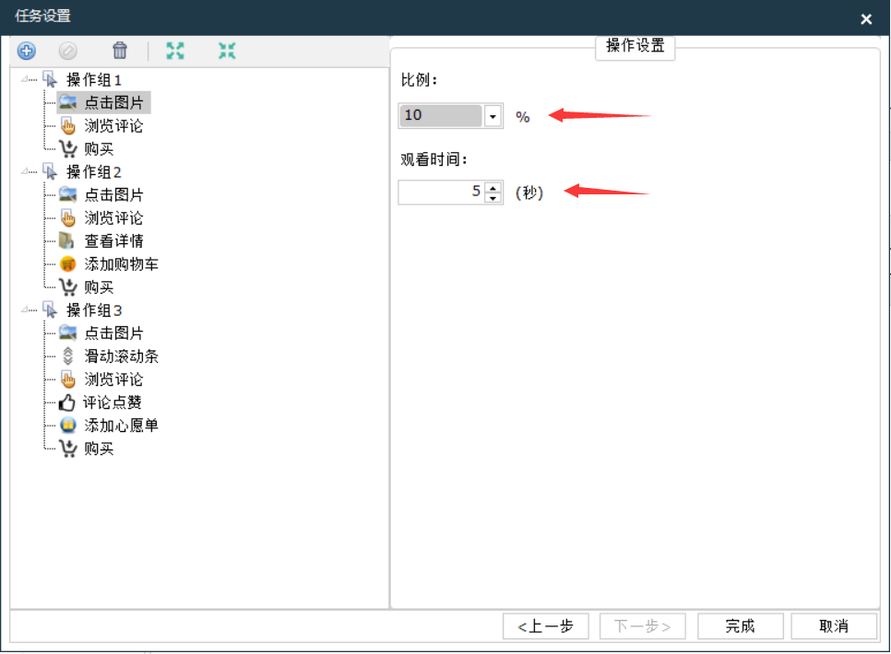Click the 完成 button
The height and width of the screenshot is (654, 891).
pos(741,626)
